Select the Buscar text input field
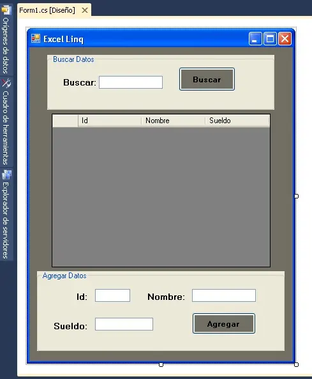The height and width of the screenshot is (379, 312). tap(131, 82)
